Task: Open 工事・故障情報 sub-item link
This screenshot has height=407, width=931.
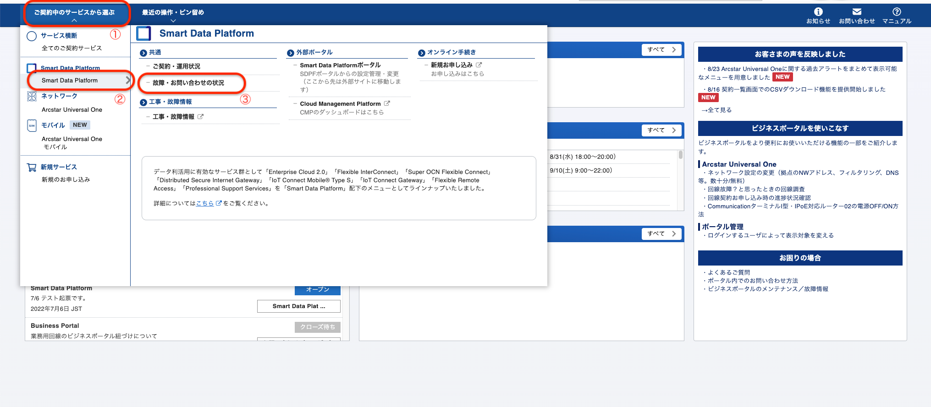Action: coord(173,117)
